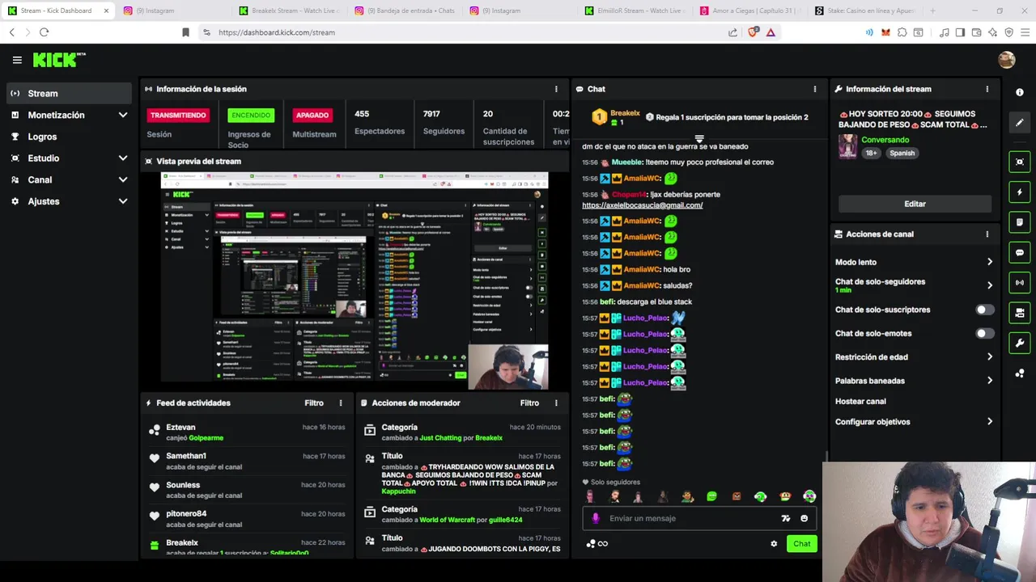Click the channel actions camera icon in the right sidebar
The width and height of the screenshot is (1036, 582).
[x=1020, y=313]
